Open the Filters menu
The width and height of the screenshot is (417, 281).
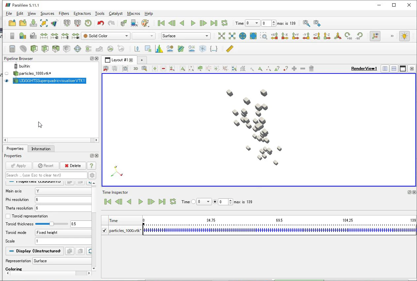coord(64,14)
